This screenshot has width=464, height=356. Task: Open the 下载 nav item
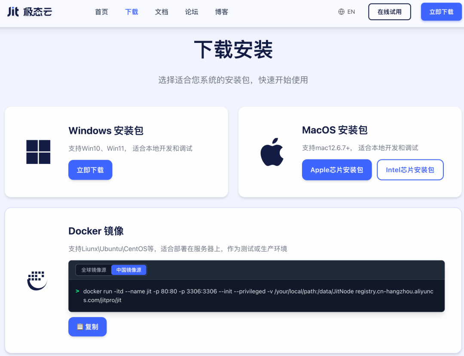pyautogui.click(x=131, y=12)
